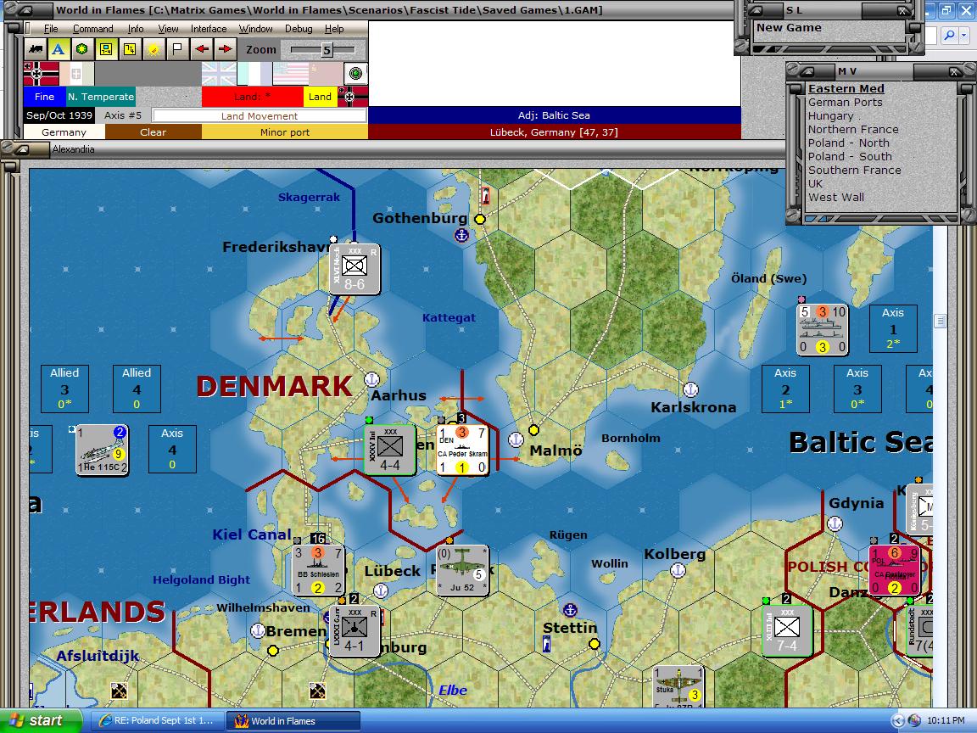
Task: Click the Minor port hex info label
Action: (x=285, y=132)
